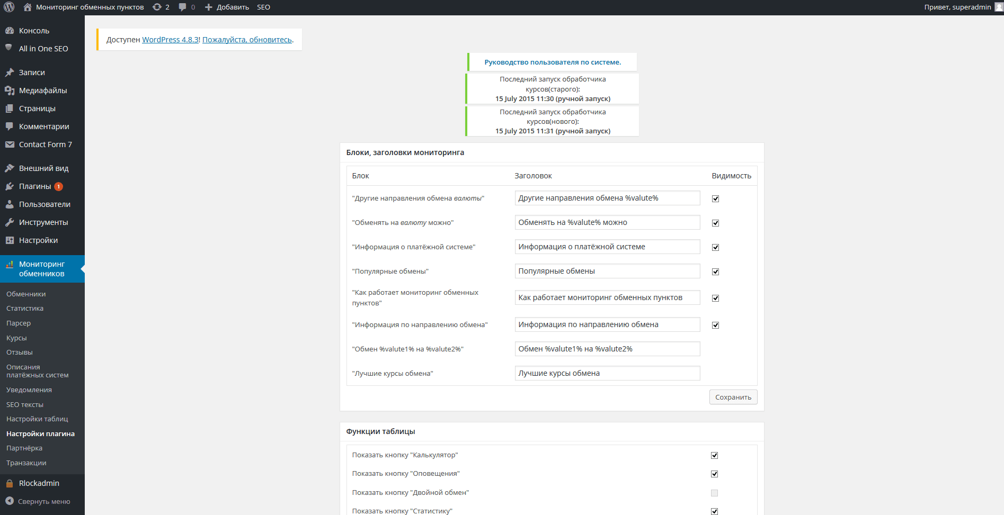
Task: Open the Настройки таблиц submenu item
Action: point(37,419)
